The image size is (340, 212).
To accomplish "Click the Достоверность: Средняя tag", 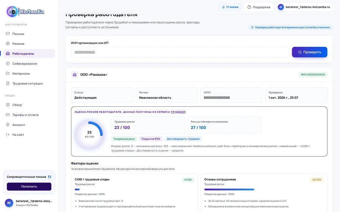I will coord(183,139).
